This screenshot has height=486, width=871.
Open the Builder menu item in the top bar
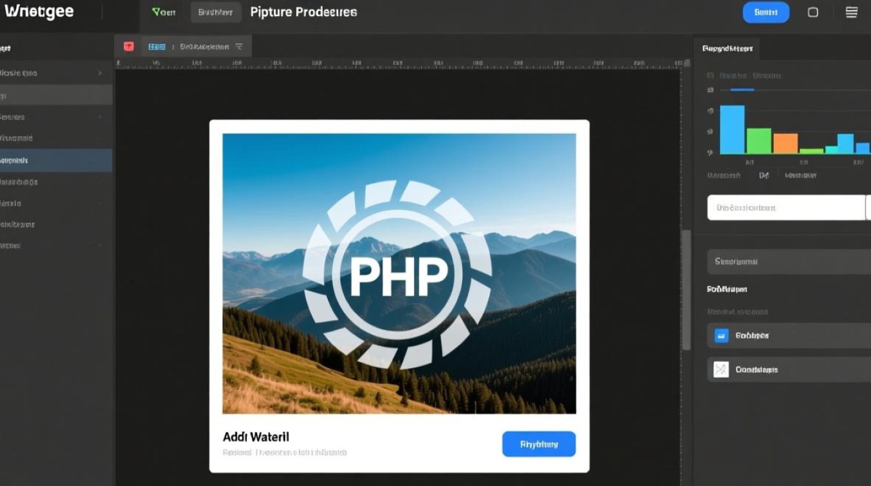tap(215, 11)
